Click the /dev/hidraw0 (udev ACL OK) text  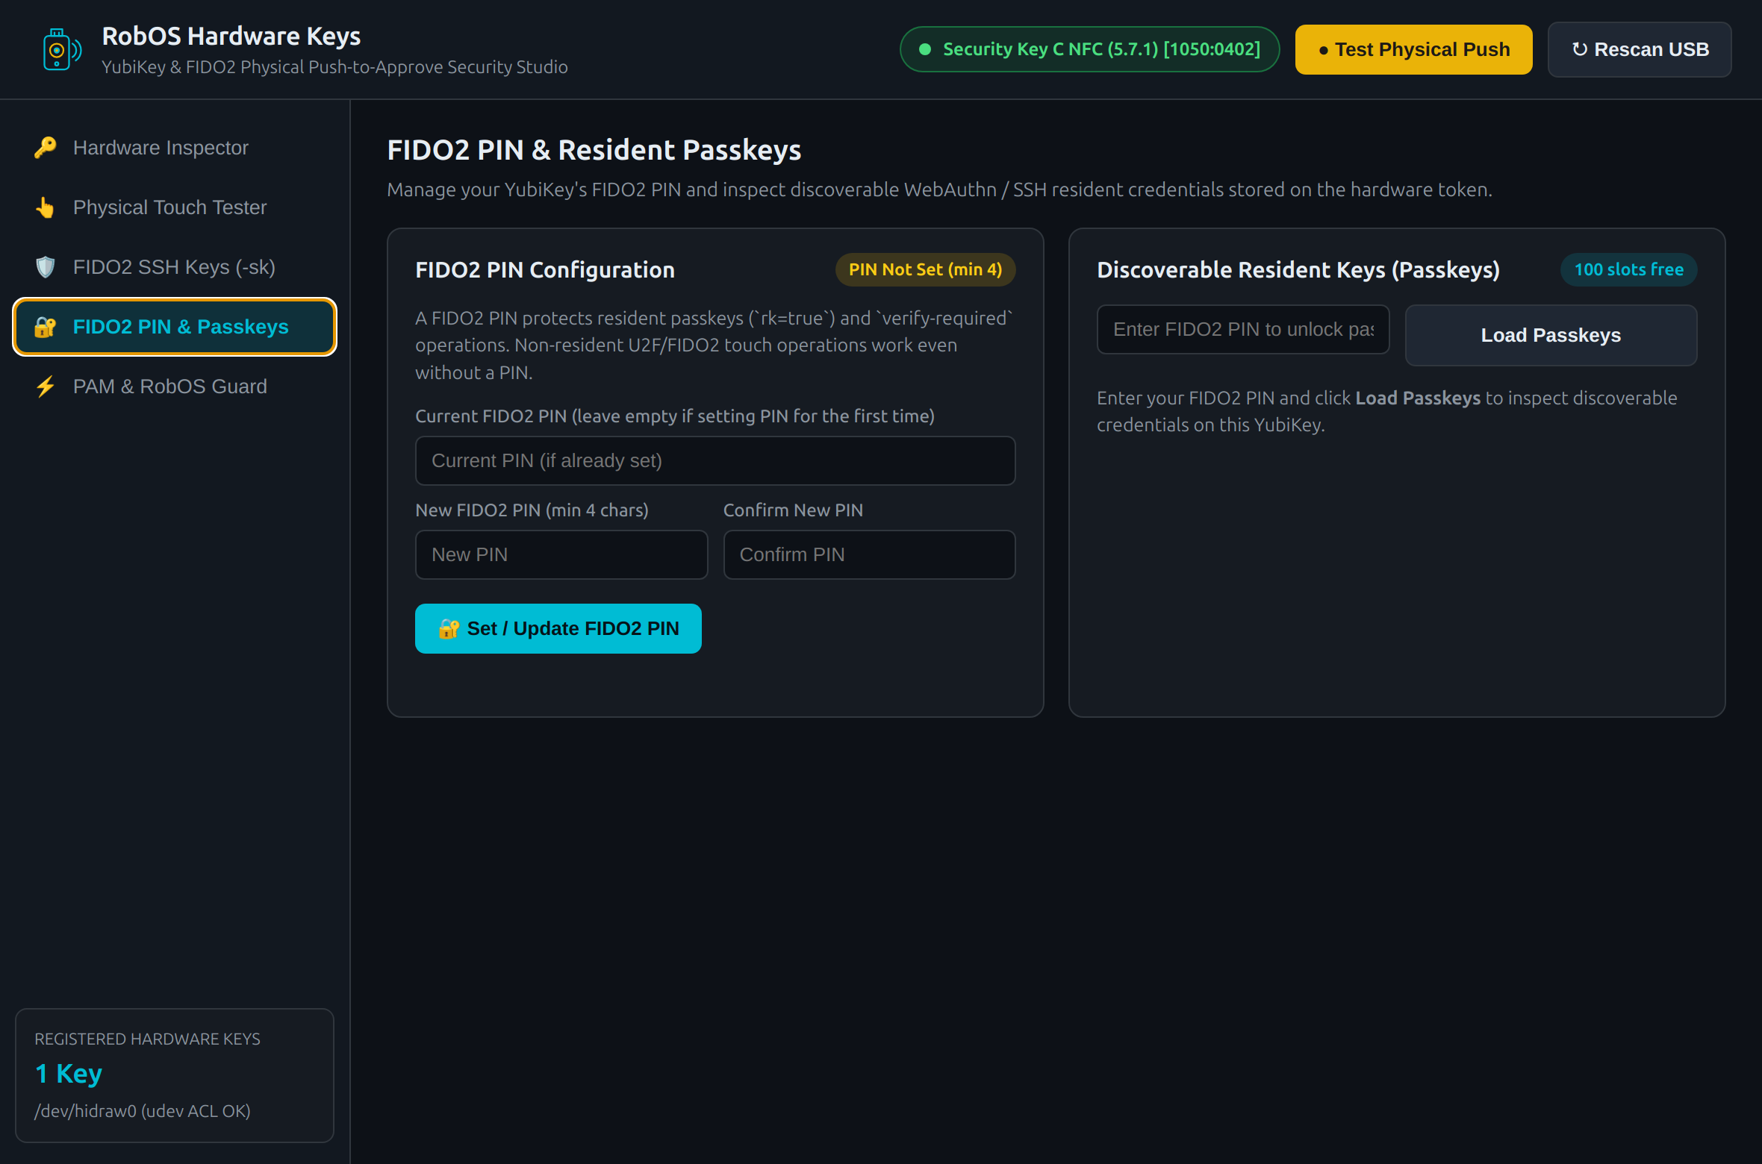143,1110
